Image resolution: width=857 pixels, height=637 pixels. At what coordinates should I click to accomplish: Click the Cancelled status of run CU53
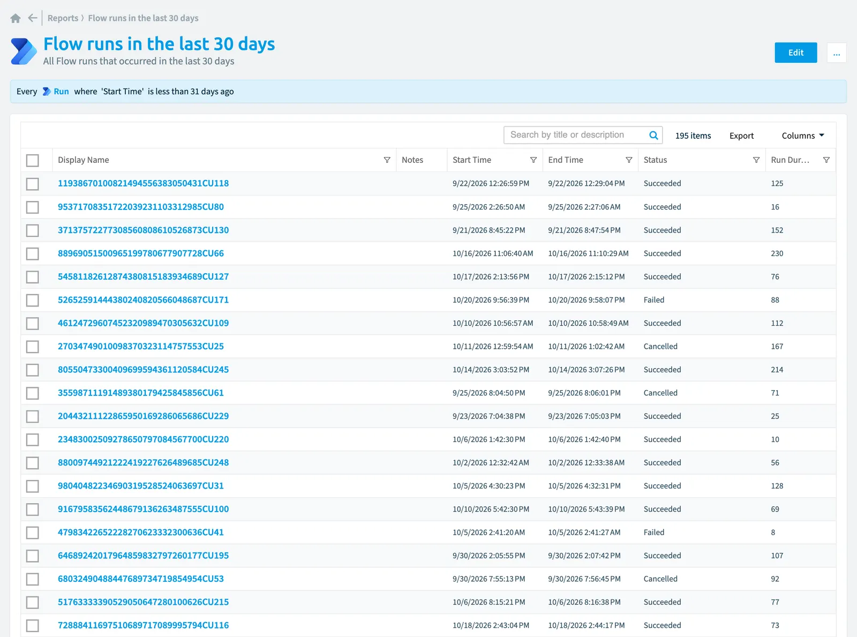pos(660,579)
